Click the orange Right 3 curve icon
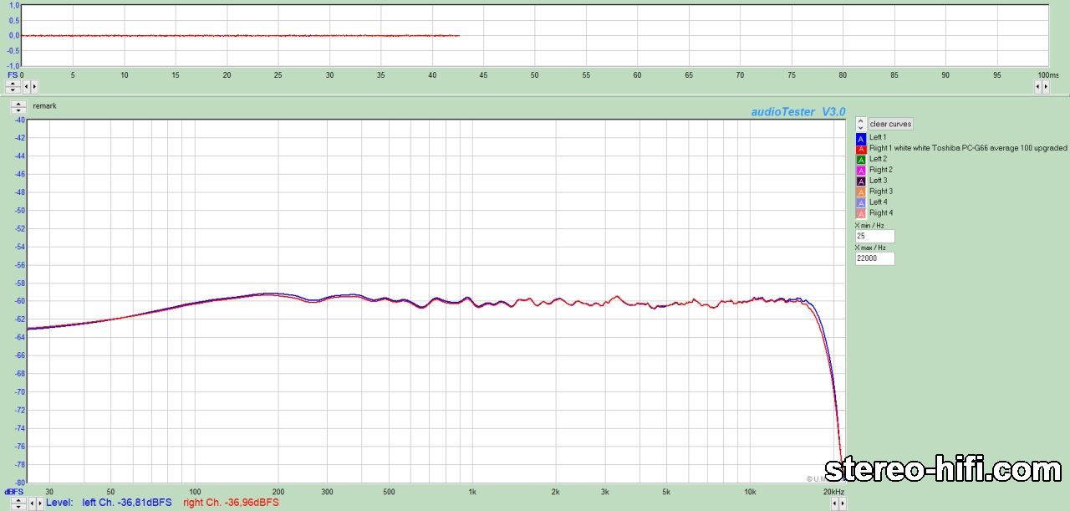Screen dimensions: 1070x511 pos(861,192)
